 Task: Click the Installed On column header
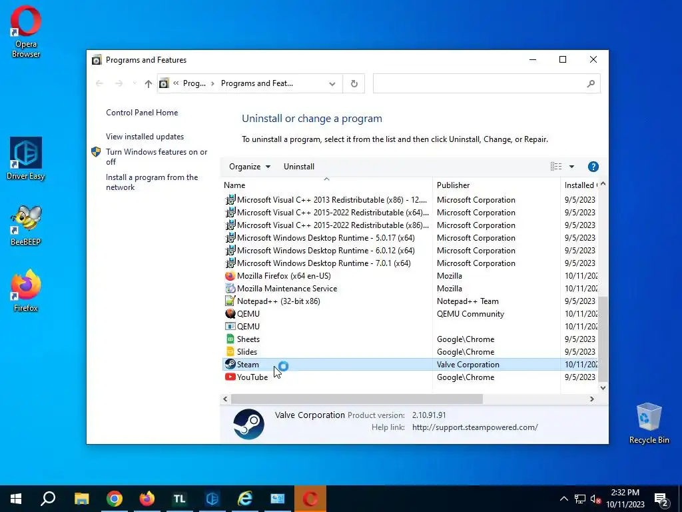click(x=580, y=185)
